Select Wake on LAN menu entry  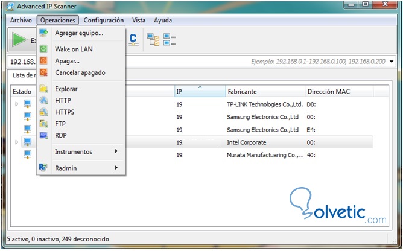click(81, 49)
